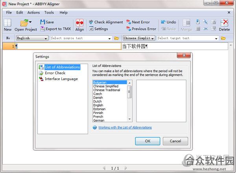Click the target cell containing 当下软件园

tap(175, 46)
